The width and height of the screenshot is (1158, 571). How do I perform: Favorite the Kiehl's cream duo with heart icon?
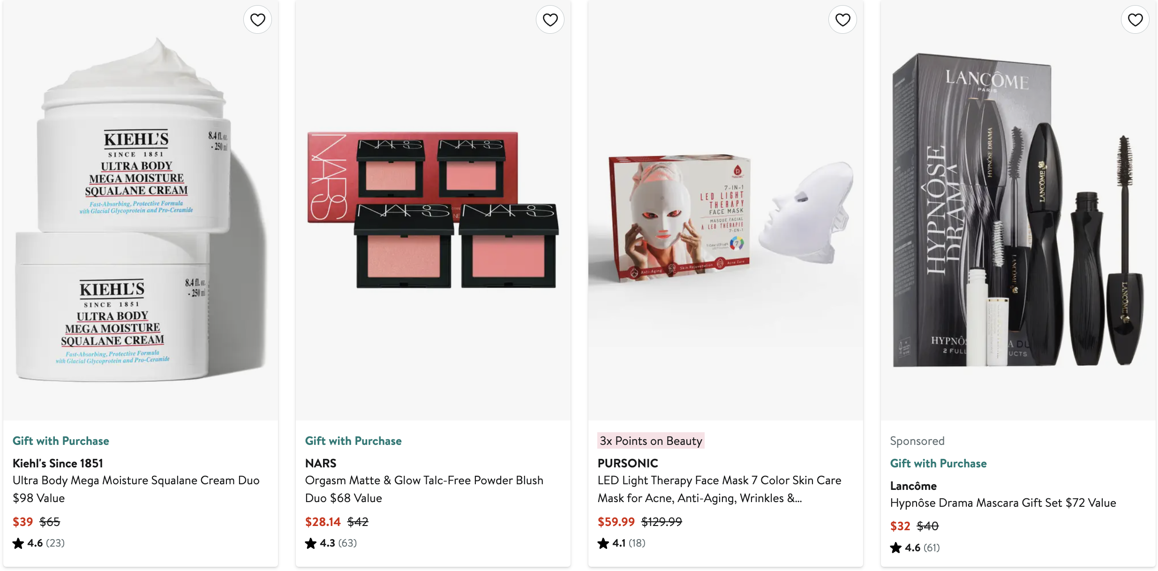(x=257, y=20)
